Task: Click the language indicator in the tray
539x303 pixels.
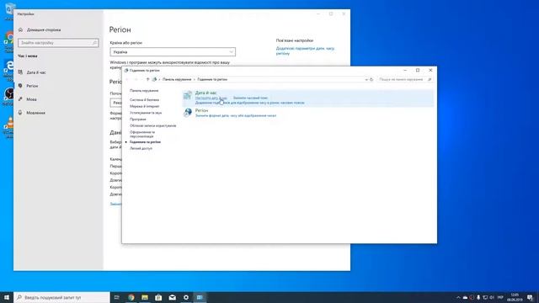Action: [500, 297]
